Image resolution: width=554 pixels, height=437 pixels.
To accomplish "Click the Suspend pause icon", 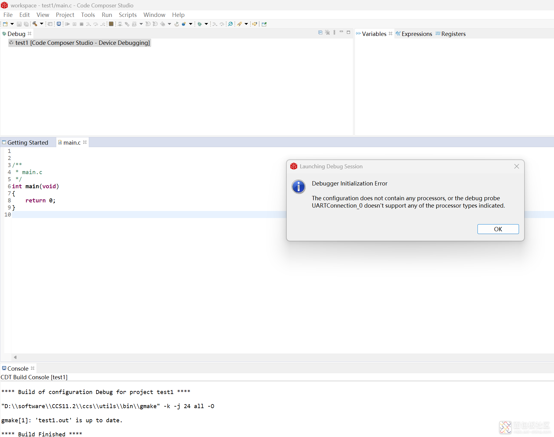I will [74, 24].
